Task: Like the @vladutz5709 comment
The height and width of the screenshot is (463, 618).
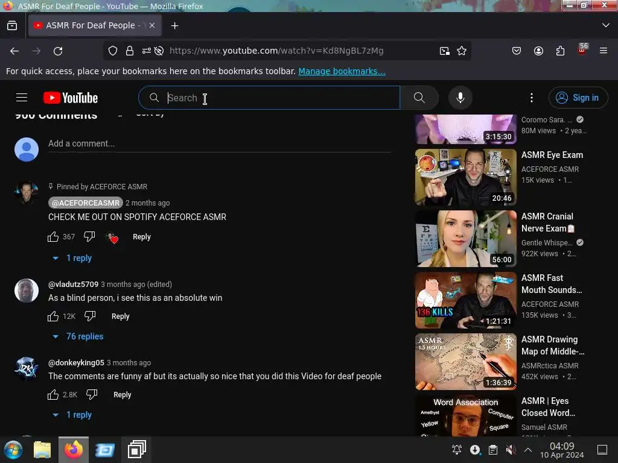Action: [53, 316]
